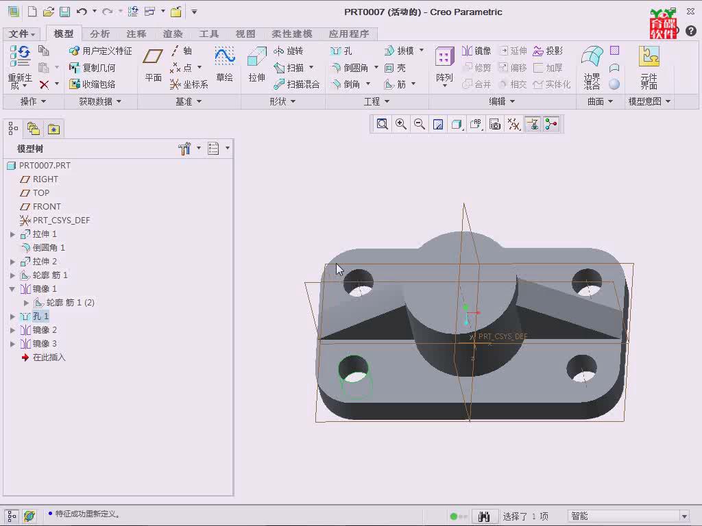702x526 pixels.
Task: Switch to Analysis (分析) ribbon tab
Action: 99,34
